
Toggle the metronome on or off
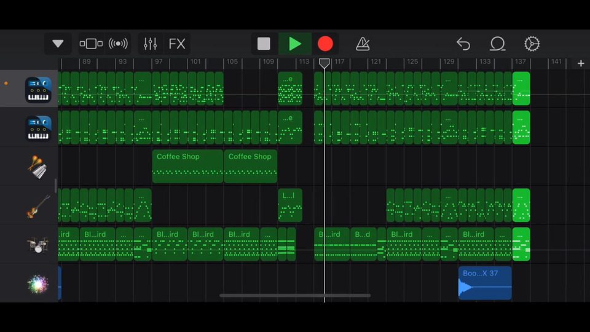click(x=363, y=44)
